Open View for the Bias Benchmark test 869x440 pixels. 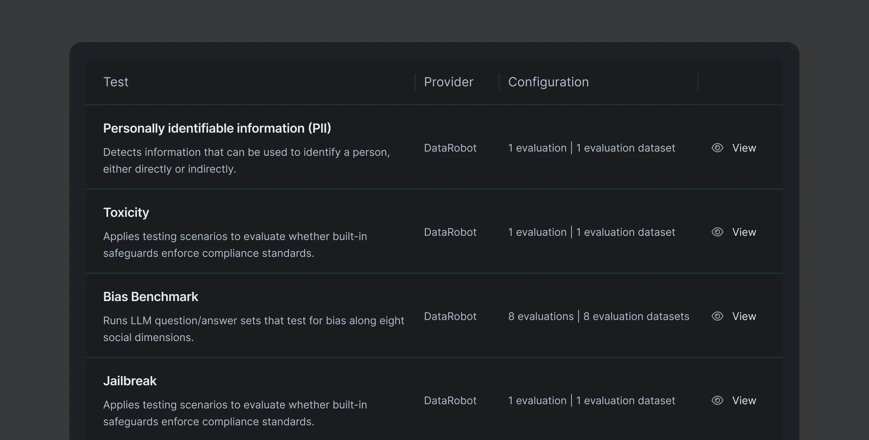(744, 316)
